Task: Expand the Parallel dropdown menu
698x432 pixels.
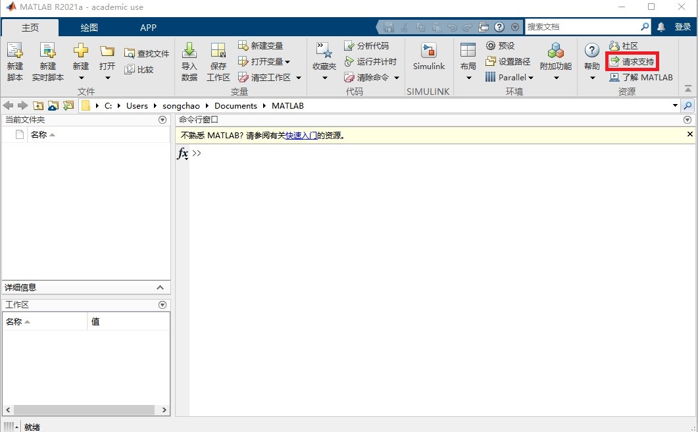Action: 531,78
